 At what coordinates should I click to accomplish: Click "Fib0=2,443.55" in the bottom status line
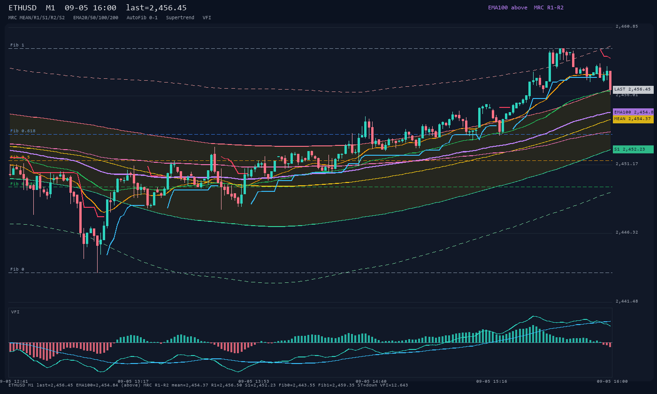tap(298, 385)
